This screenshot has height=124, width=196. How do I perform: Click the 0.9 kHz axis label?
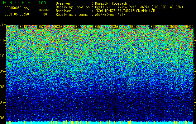(2, 71)
